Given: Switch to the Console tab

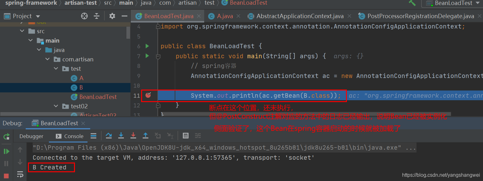Looking at the screenshot, I should (70, 136).
